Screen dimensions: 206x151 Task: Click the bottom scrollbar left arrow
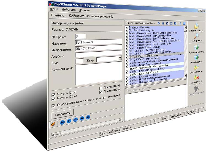[54, 134]
